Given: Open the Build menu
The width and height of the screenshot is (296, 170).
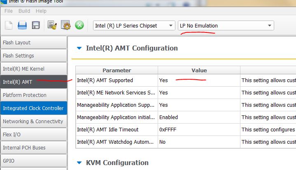Looking at the screenshot, I should (x=24, y=11).
